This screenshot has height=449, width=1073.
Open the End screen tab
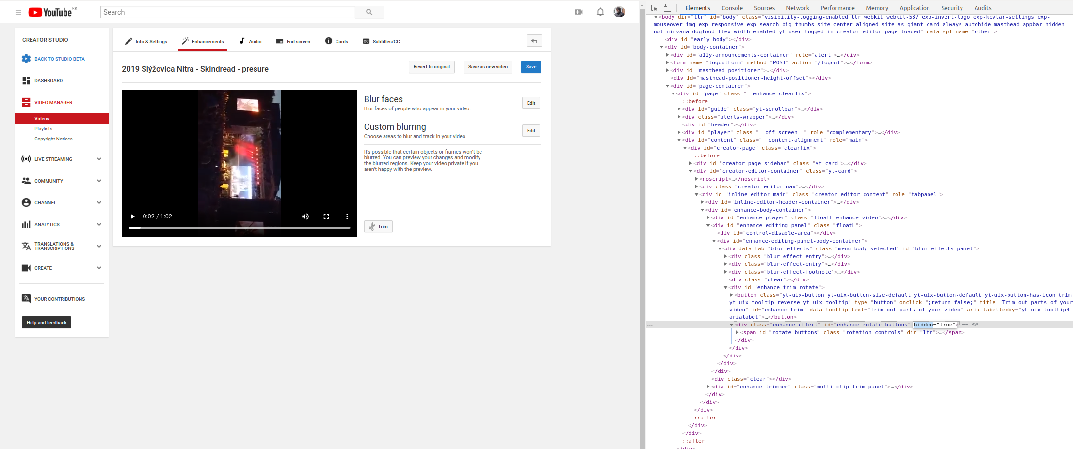[293, 41]
